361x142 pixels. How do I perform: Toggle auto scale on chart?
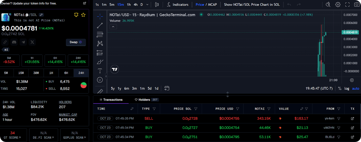[x=356, y=88]
